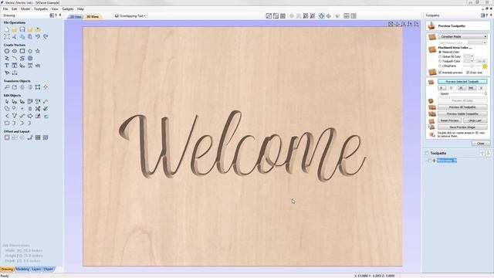The width and height of the screenshot is (494, 278).
Task: Click the Preview Toolpaths header icon
Action: pos(431,25)
